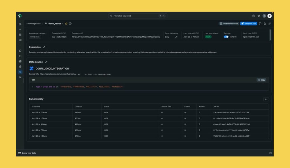Click the 645ms duration cell
This screenshot has height=168, width=290.
78,113
